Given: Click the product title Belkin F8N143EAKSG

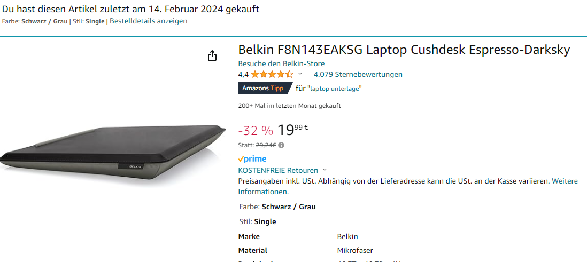Looking at the screenshot, I should [404, 50].
